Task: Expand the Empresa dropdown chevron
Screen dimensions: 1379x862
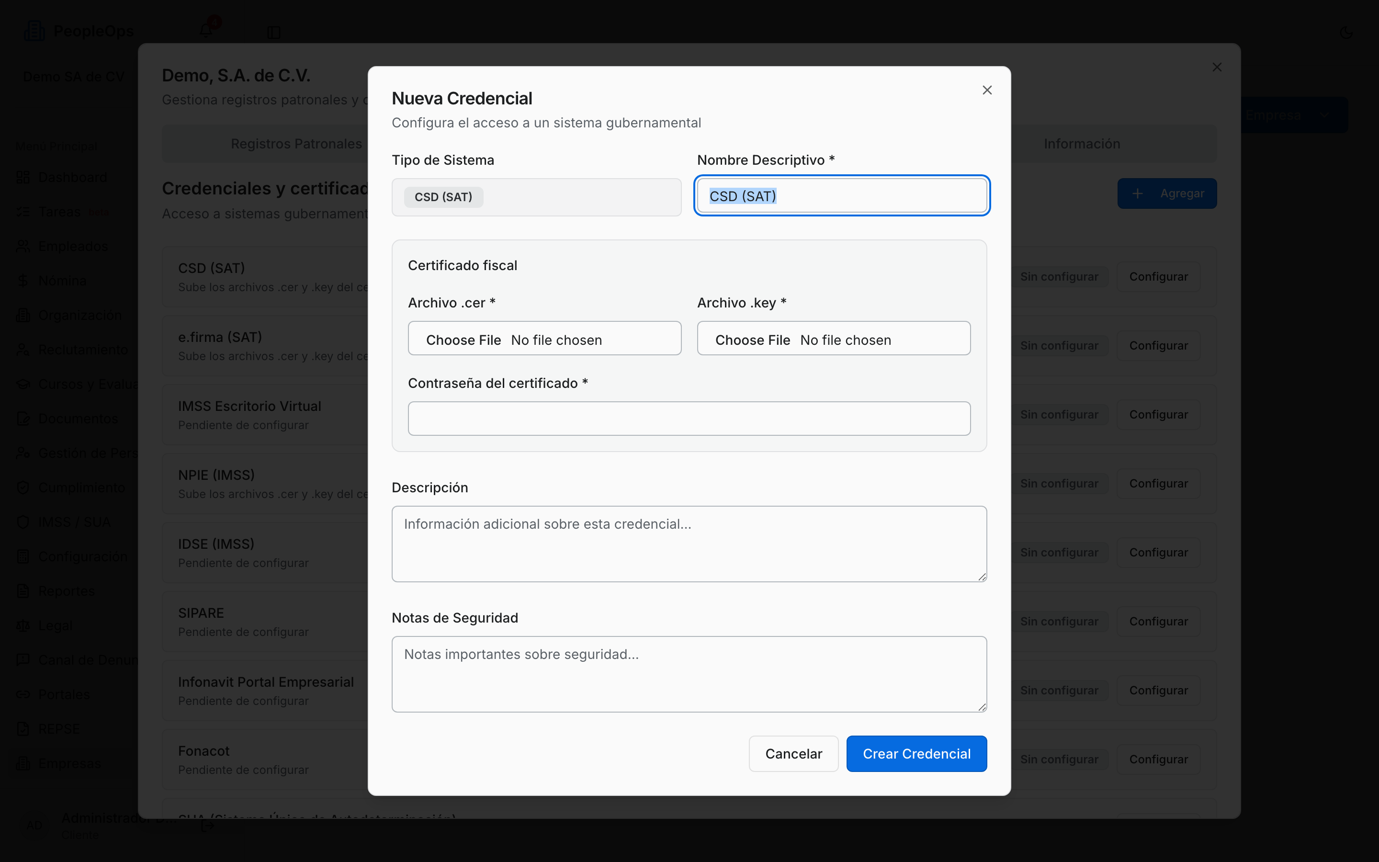Action: coord(1324,115)
